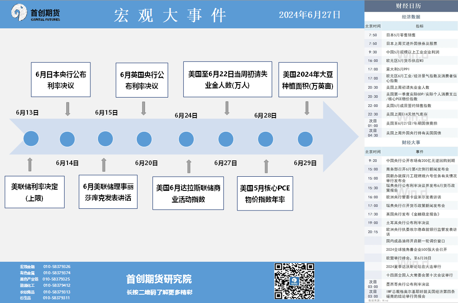Click the row 土耳其央行公布利率决议
This screenshot has width=458, height=303.
[x=411, y=223]
